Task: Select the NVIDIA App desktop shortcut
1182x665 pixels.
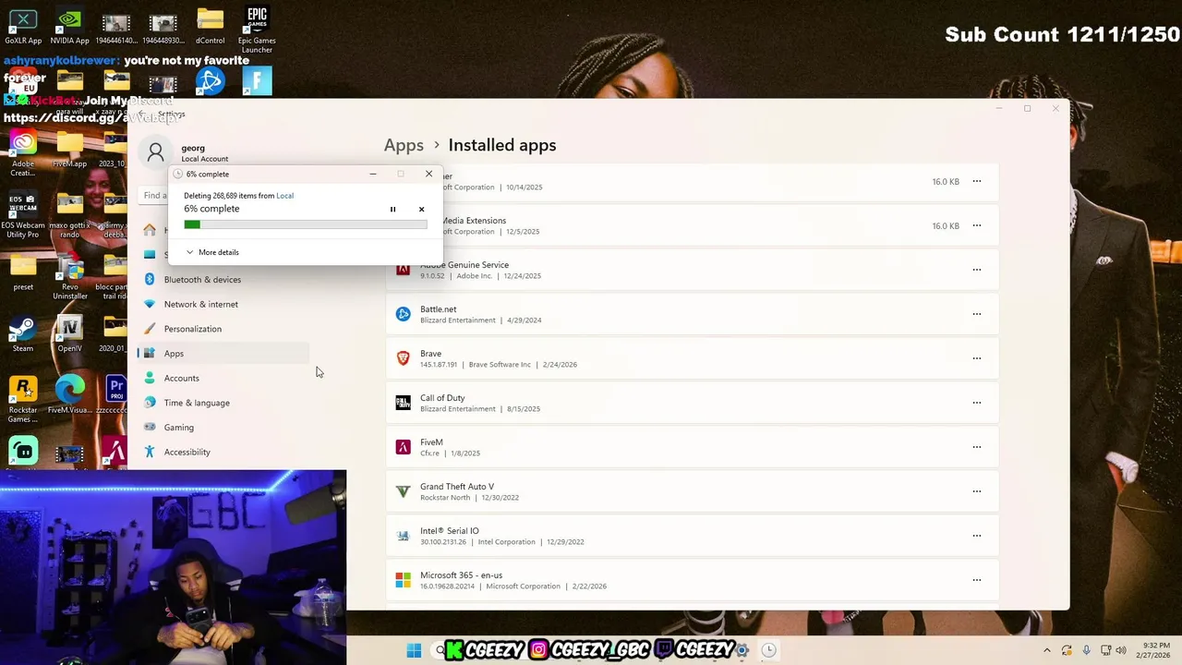Action: click(x=69, y=26)
